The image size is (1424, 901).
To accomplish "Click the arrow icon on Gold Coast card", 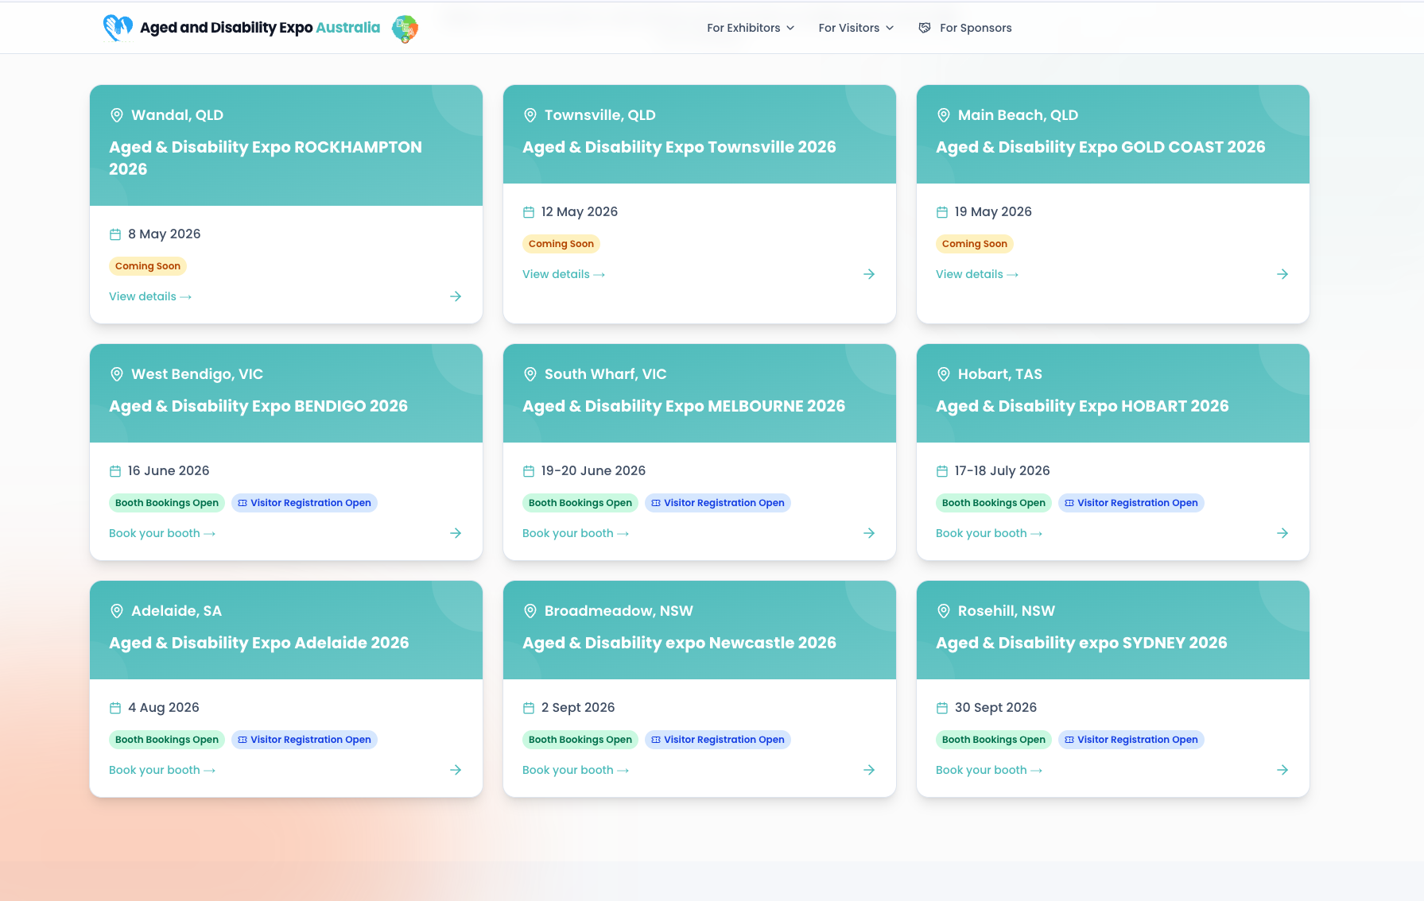I will pos(1282,274).
